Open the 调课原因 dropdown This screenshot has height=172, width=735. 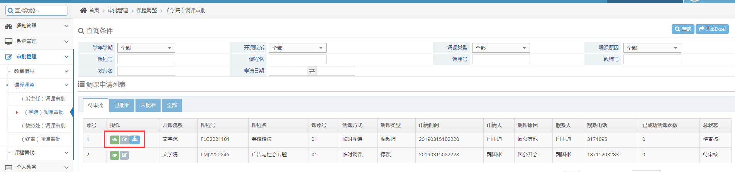click(x=652, y=48)
